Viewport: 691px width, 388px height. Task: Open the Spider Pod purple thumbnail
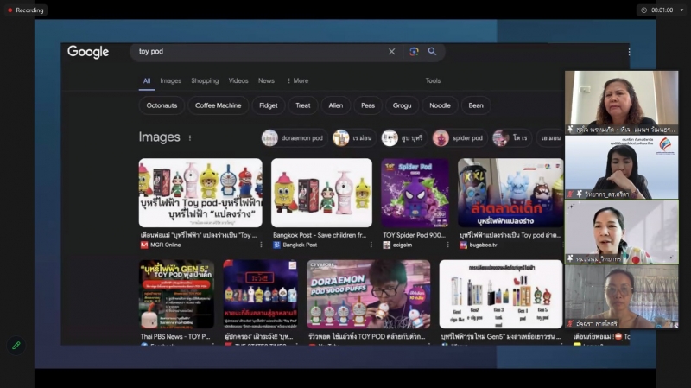coord(415,193)
